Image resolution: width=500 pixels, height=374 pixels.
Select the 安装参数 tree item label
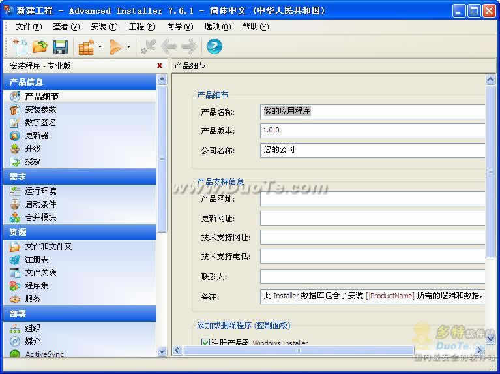pos(41,110)
